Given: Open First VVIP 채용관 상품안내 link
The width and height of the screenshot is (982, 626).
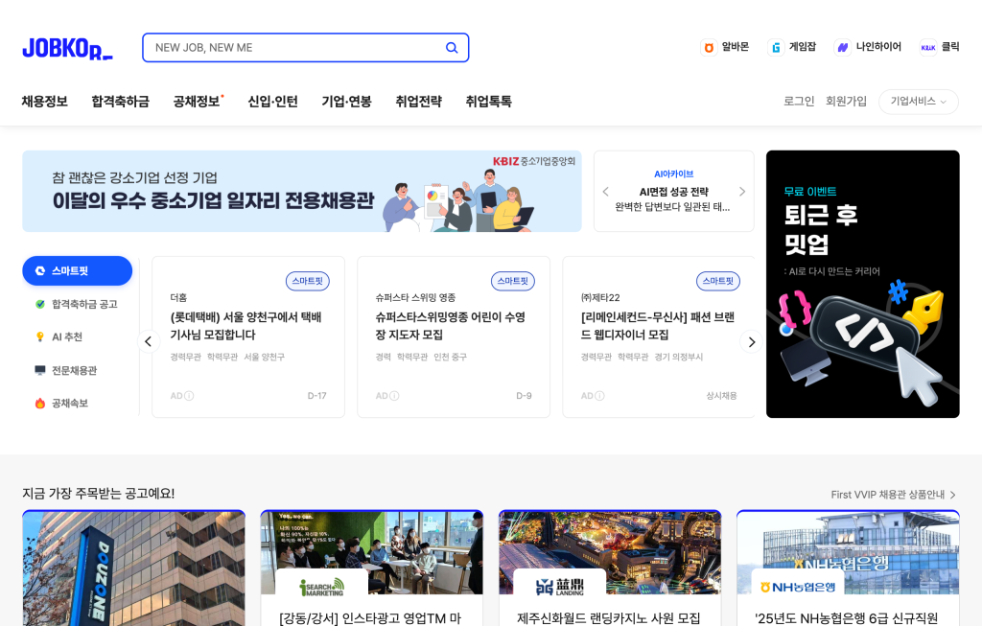Looking at the screenshot, I should point(893,495).
